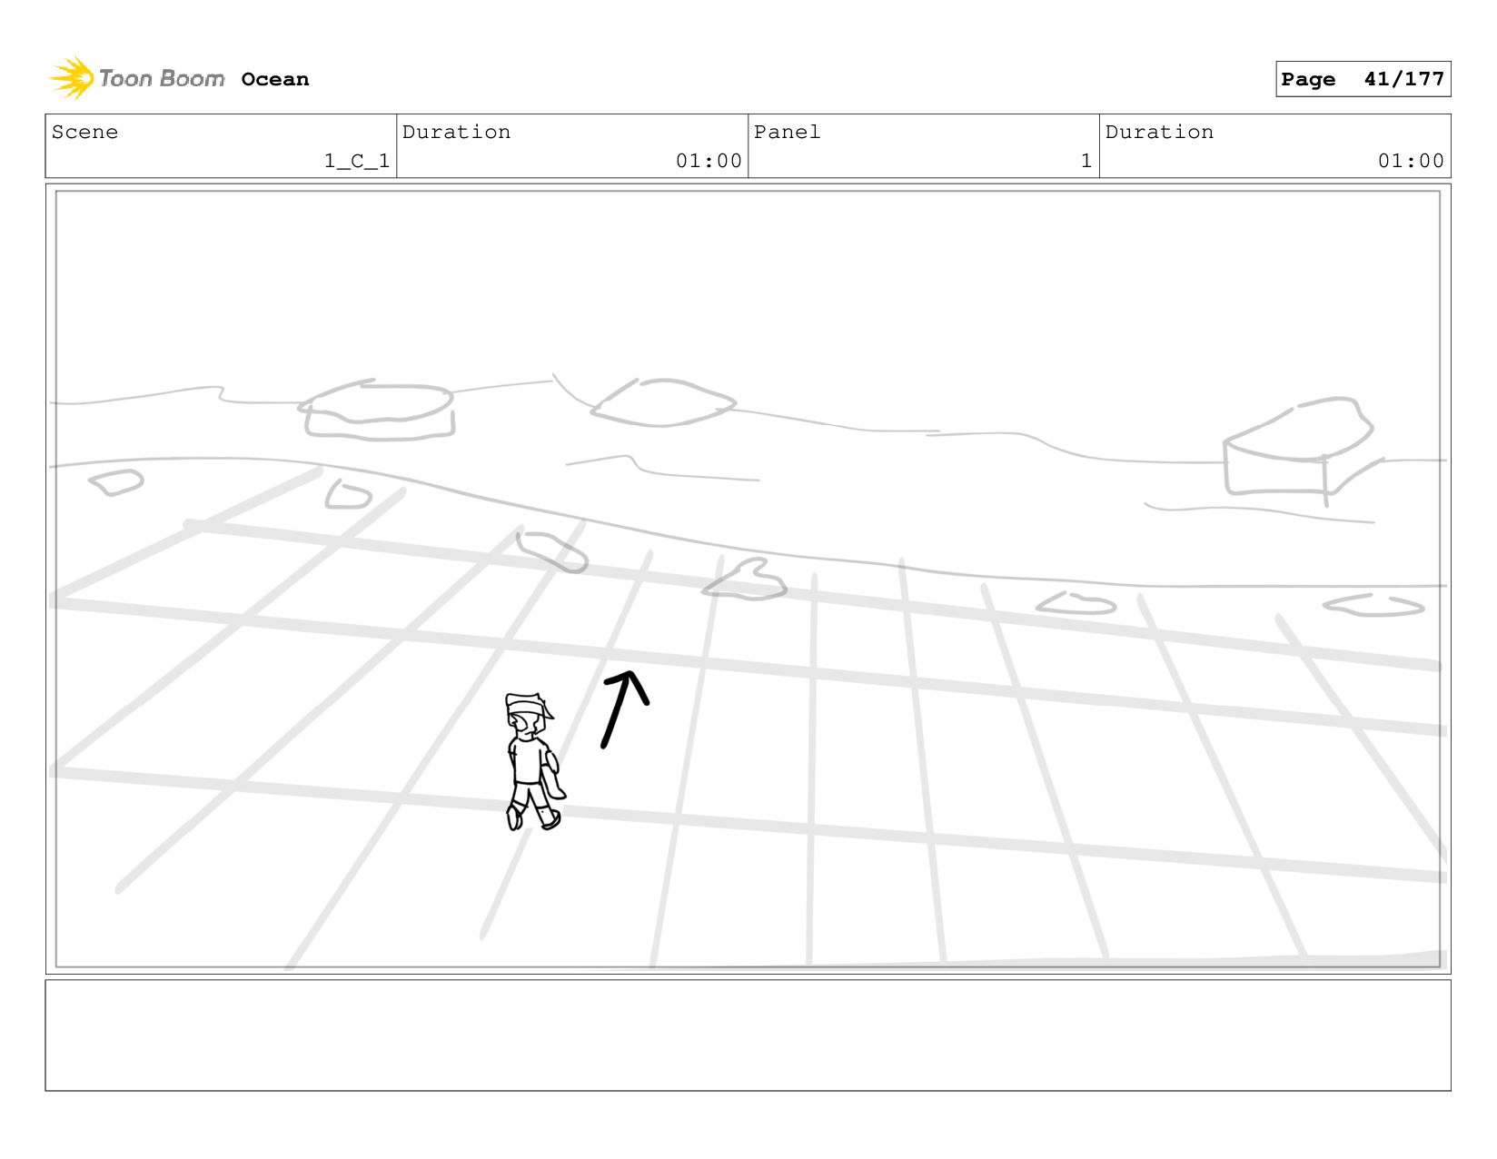Click the 'Duration' label beside Panel

pos(1159,133)
